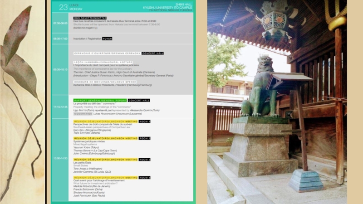The image size is (363, 204).
Task: Select the 13:00-14:30 time slot
Action: [x=60, y=158]
